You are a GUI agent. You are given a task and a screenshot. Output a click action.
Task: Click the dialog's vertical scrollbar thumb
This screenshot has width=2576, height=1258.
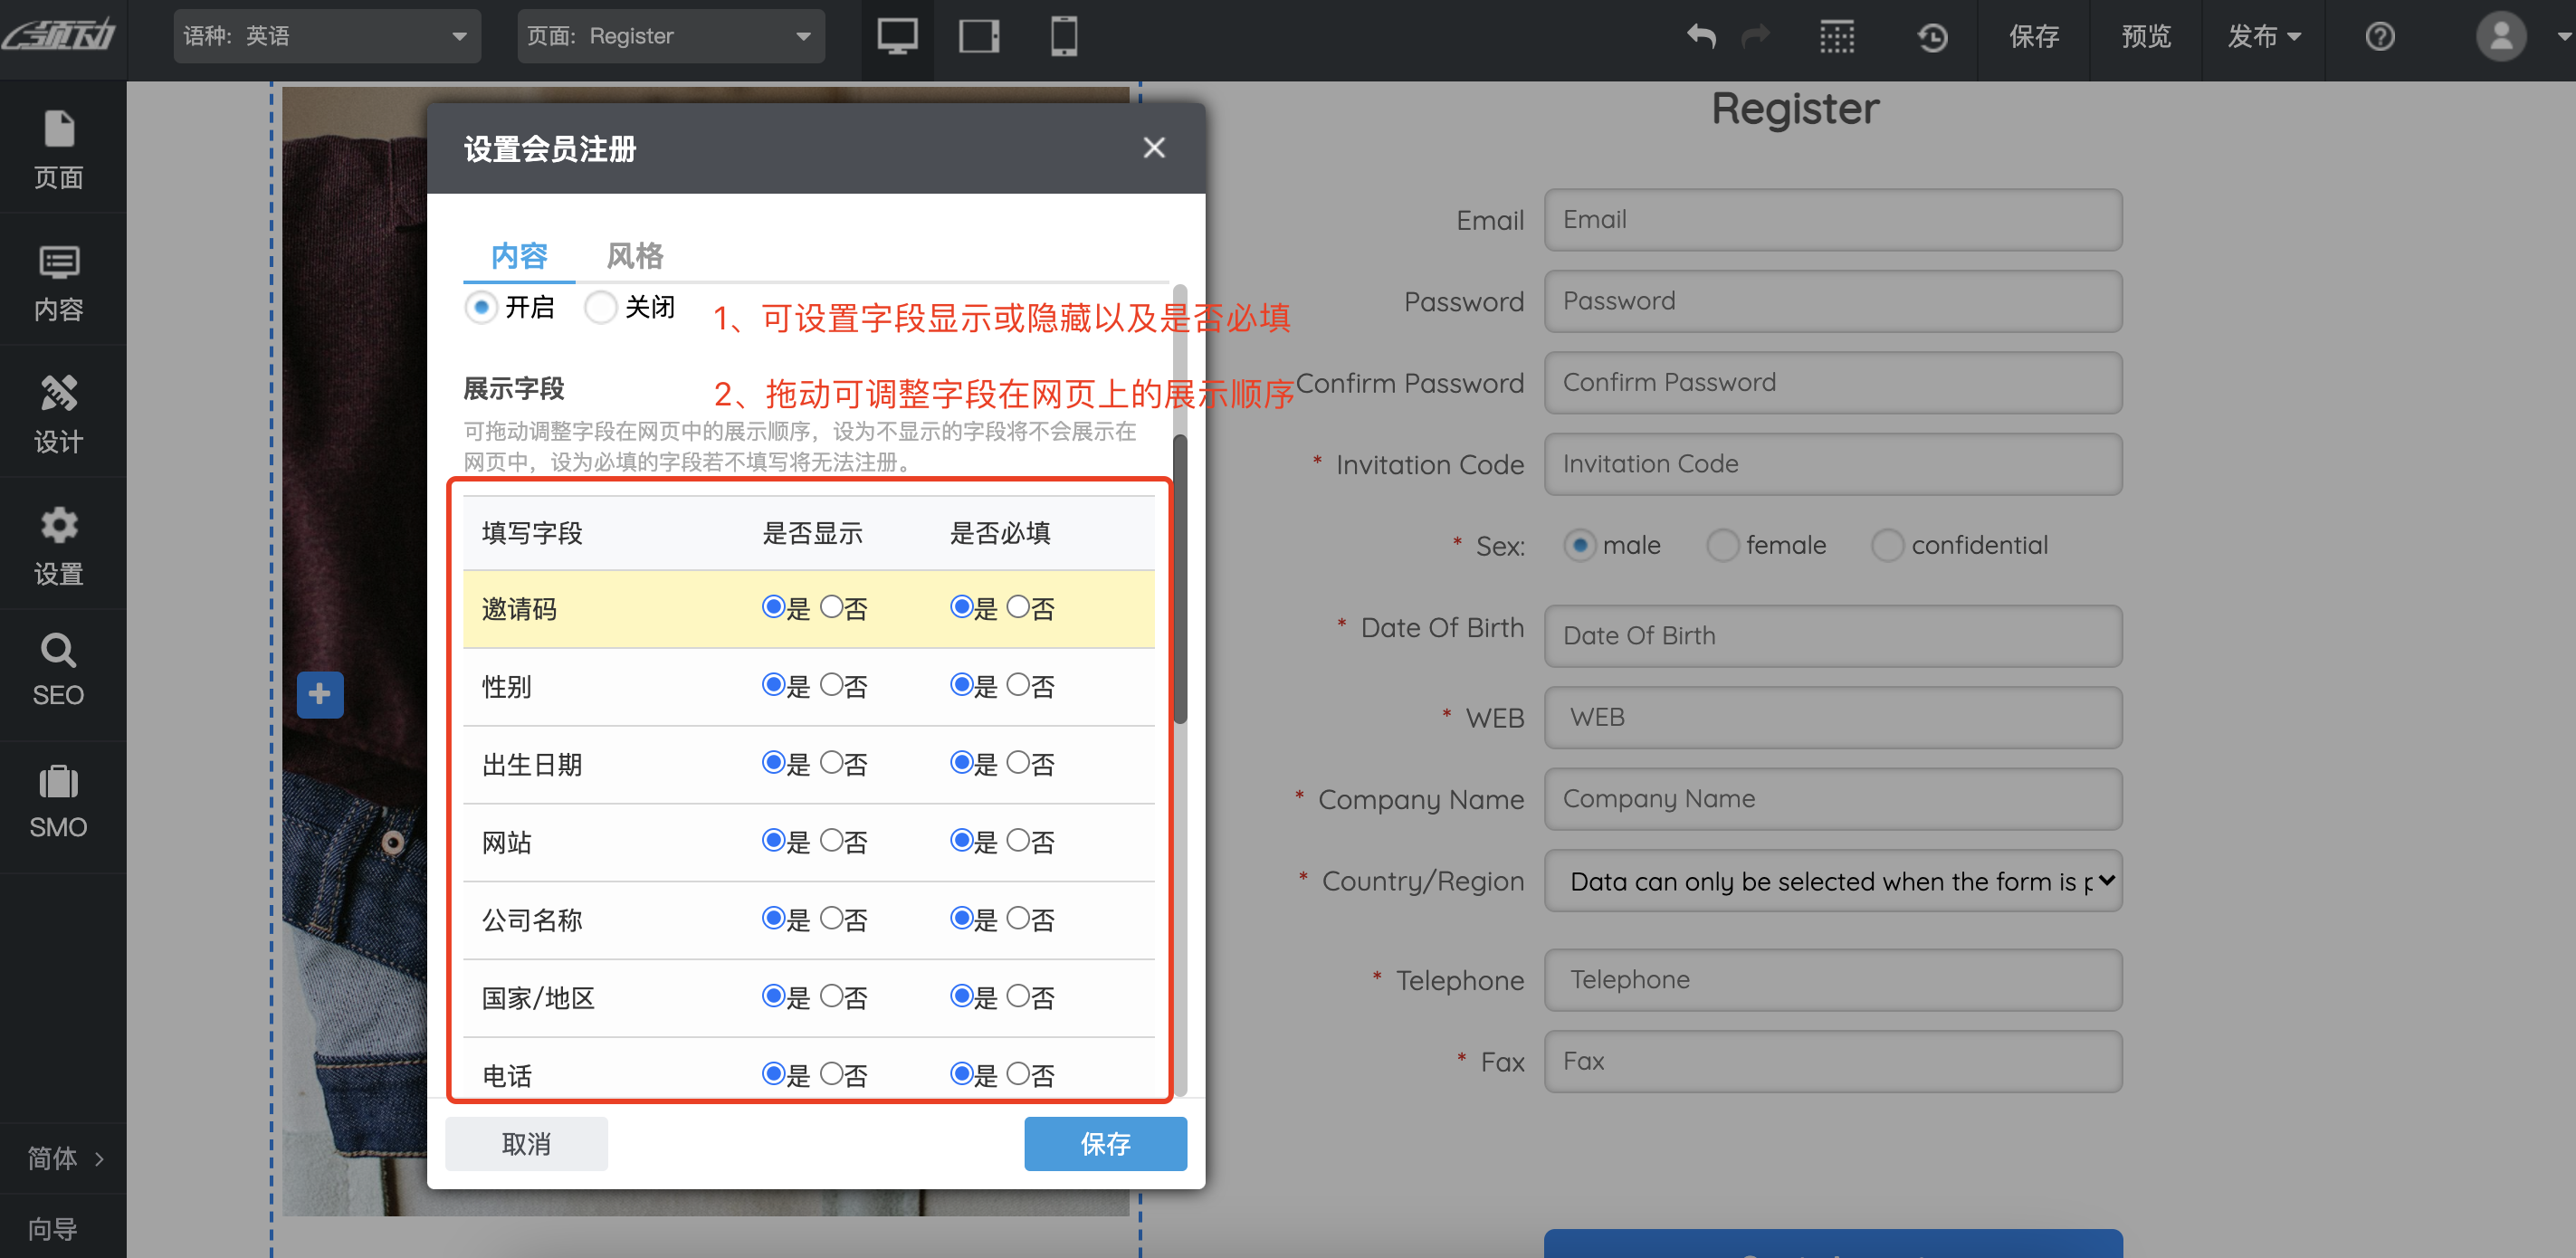click(x=1180, y=580)
